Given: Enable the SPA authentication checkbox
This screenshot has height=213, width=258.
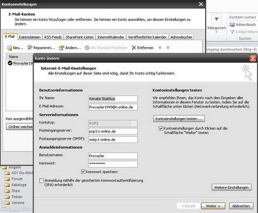Looking at the screenshot, I should 41,181.
